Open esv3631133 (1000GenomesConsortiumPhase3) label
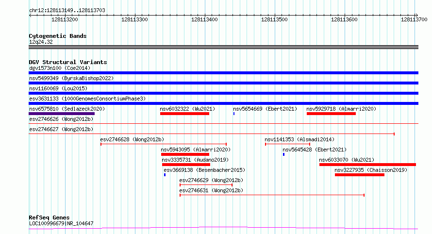432x234 pixels. (87, 99)
